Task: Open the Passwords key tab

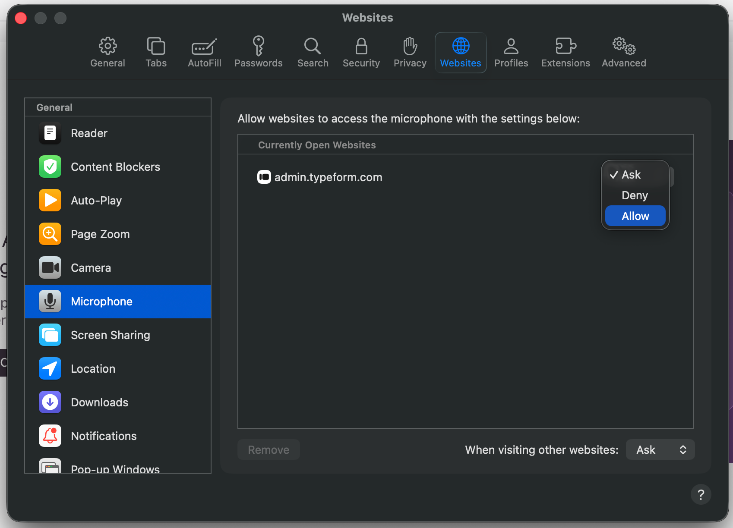Action: tap(258, 53)
